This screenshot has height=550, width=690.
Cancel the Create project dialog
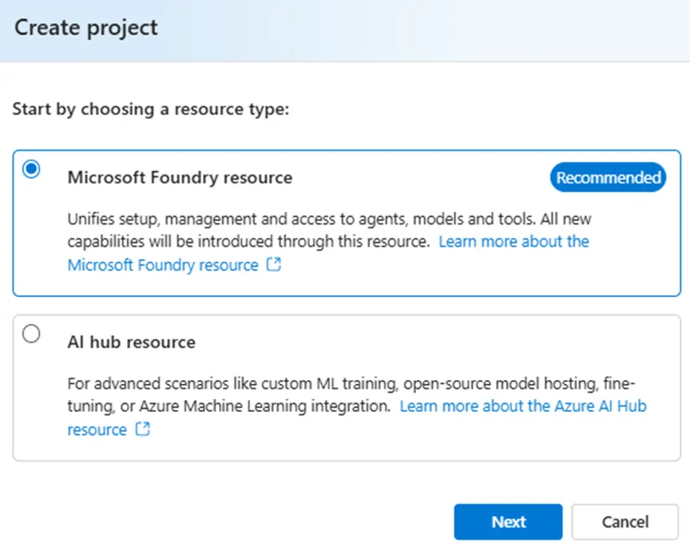coord(625,522)
